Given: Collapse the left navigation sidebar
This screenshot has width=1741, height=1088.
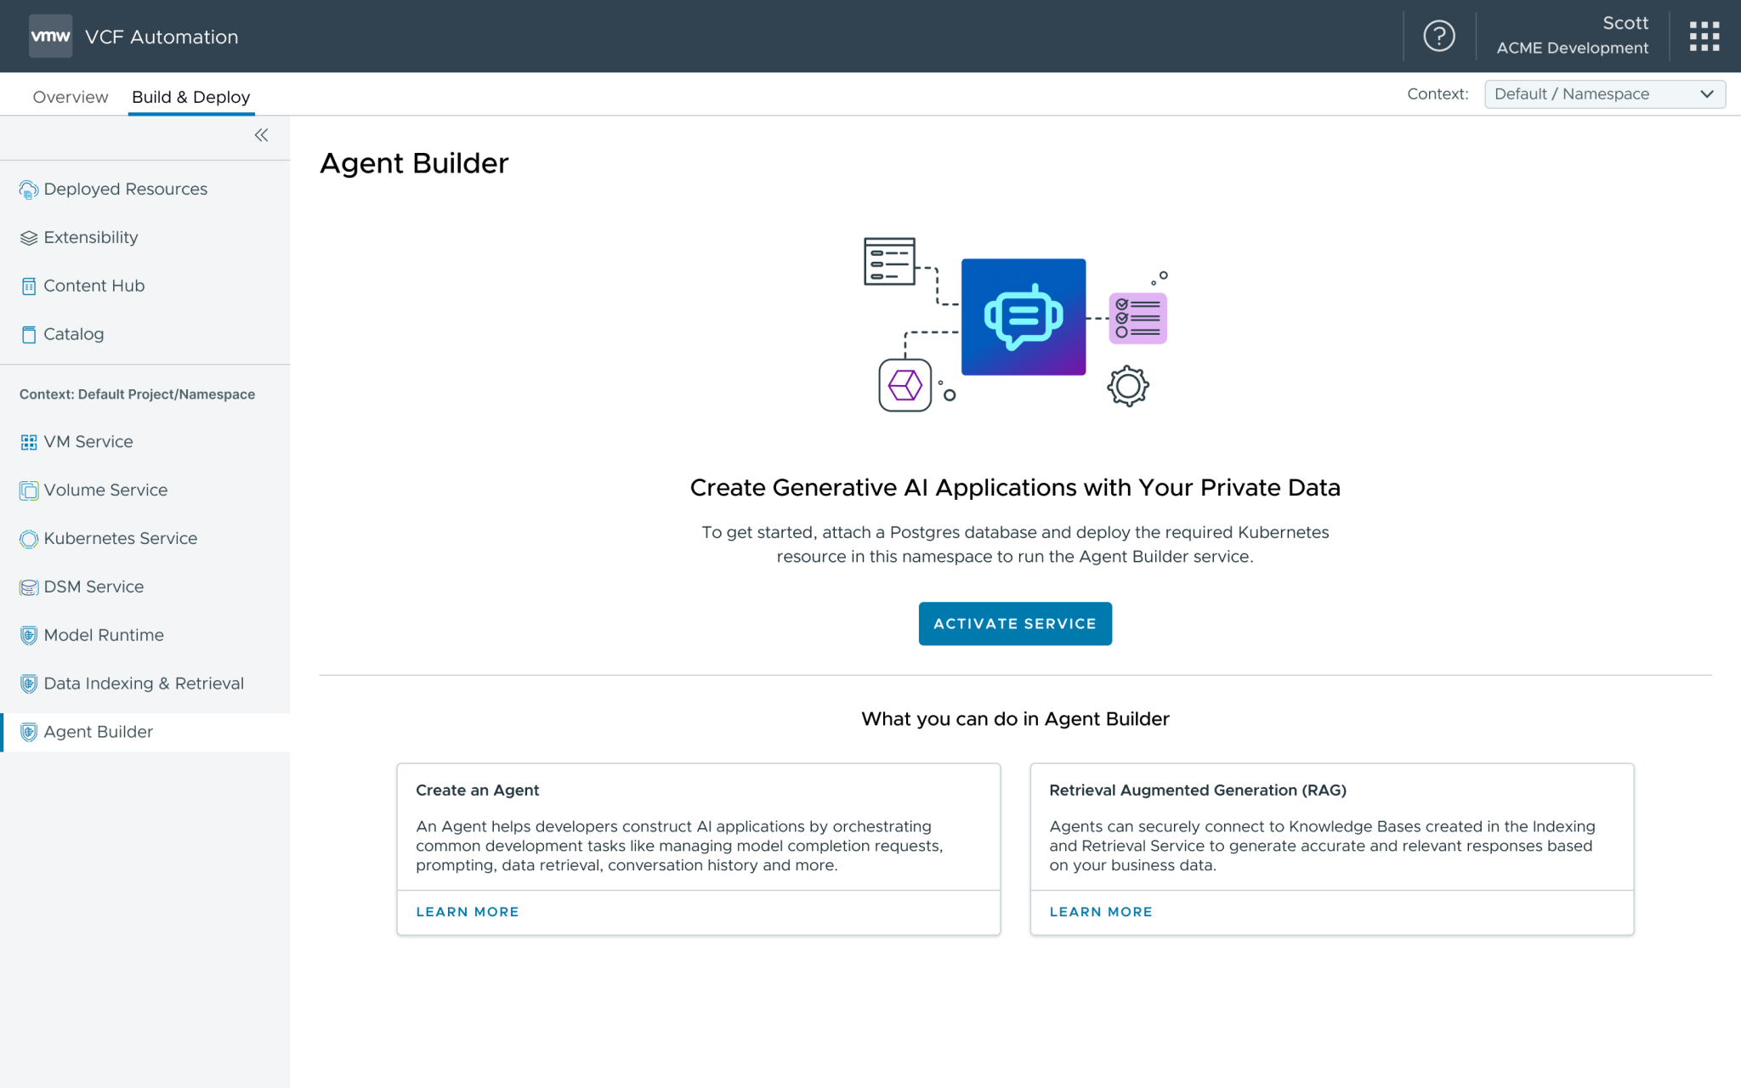Looking at the screenshot, I should [261, 135].
